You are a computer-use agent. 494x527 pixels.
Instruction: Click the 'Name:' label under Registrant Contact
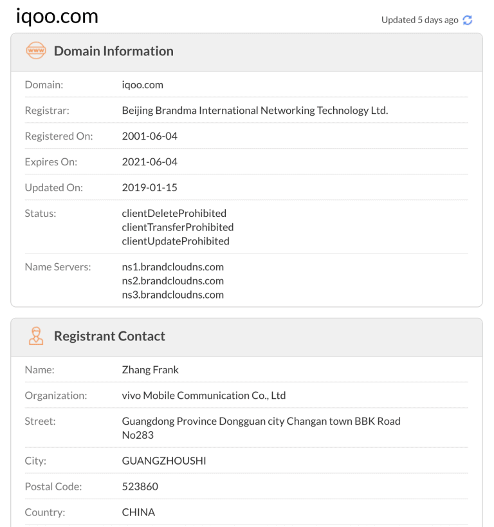point(40,370)
